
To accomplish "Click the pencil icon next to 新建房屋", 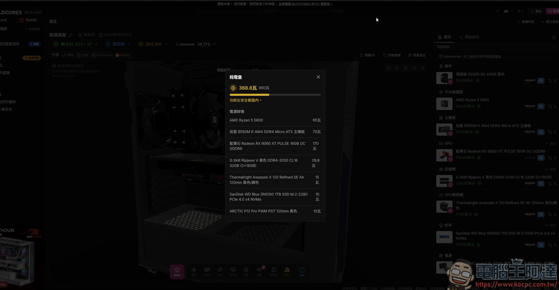I will pyautogui.click(x=71, y=35).
